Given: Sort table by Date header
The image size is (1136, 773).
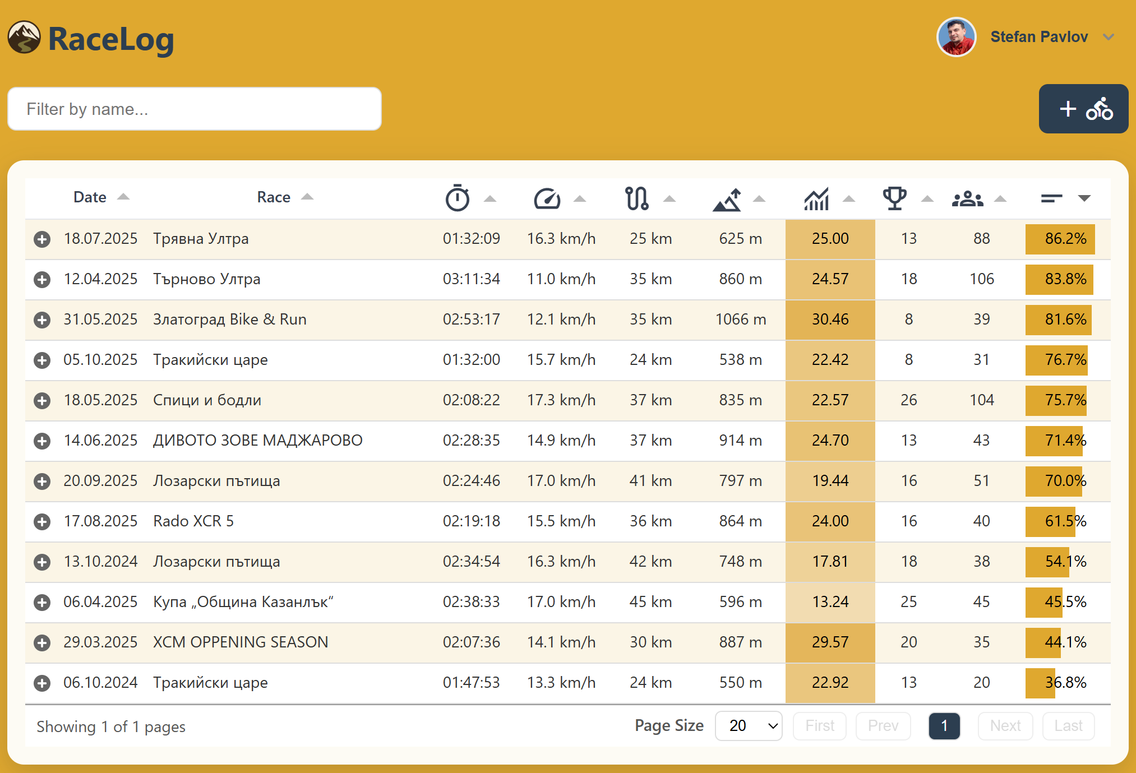Looking at the screenshot, I should point(90,197).
